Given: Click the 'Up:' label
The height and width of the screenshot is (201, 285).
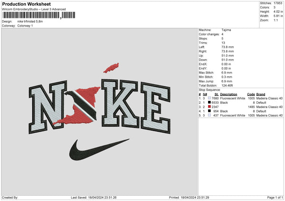Looking at the screenshot, I should pos(201,55).
